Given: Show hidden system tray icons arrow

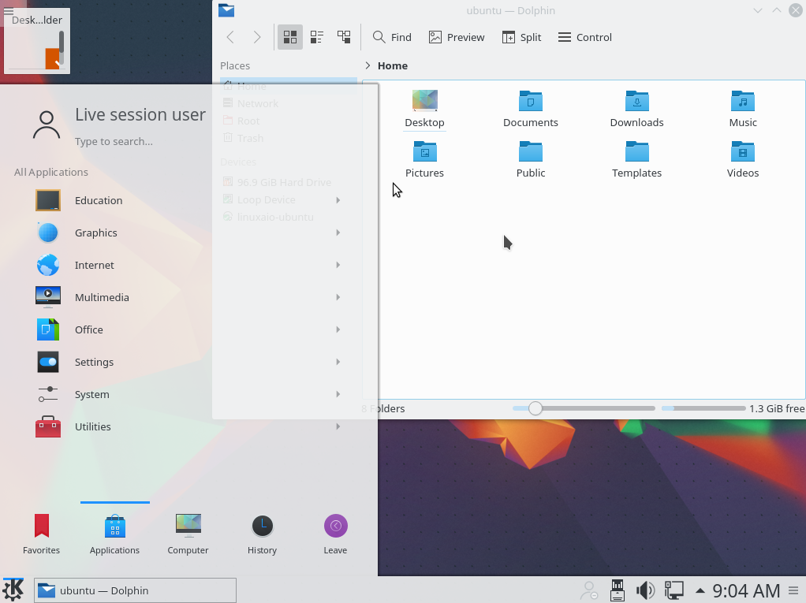Looking at the screenshot, I should point(700,590).
